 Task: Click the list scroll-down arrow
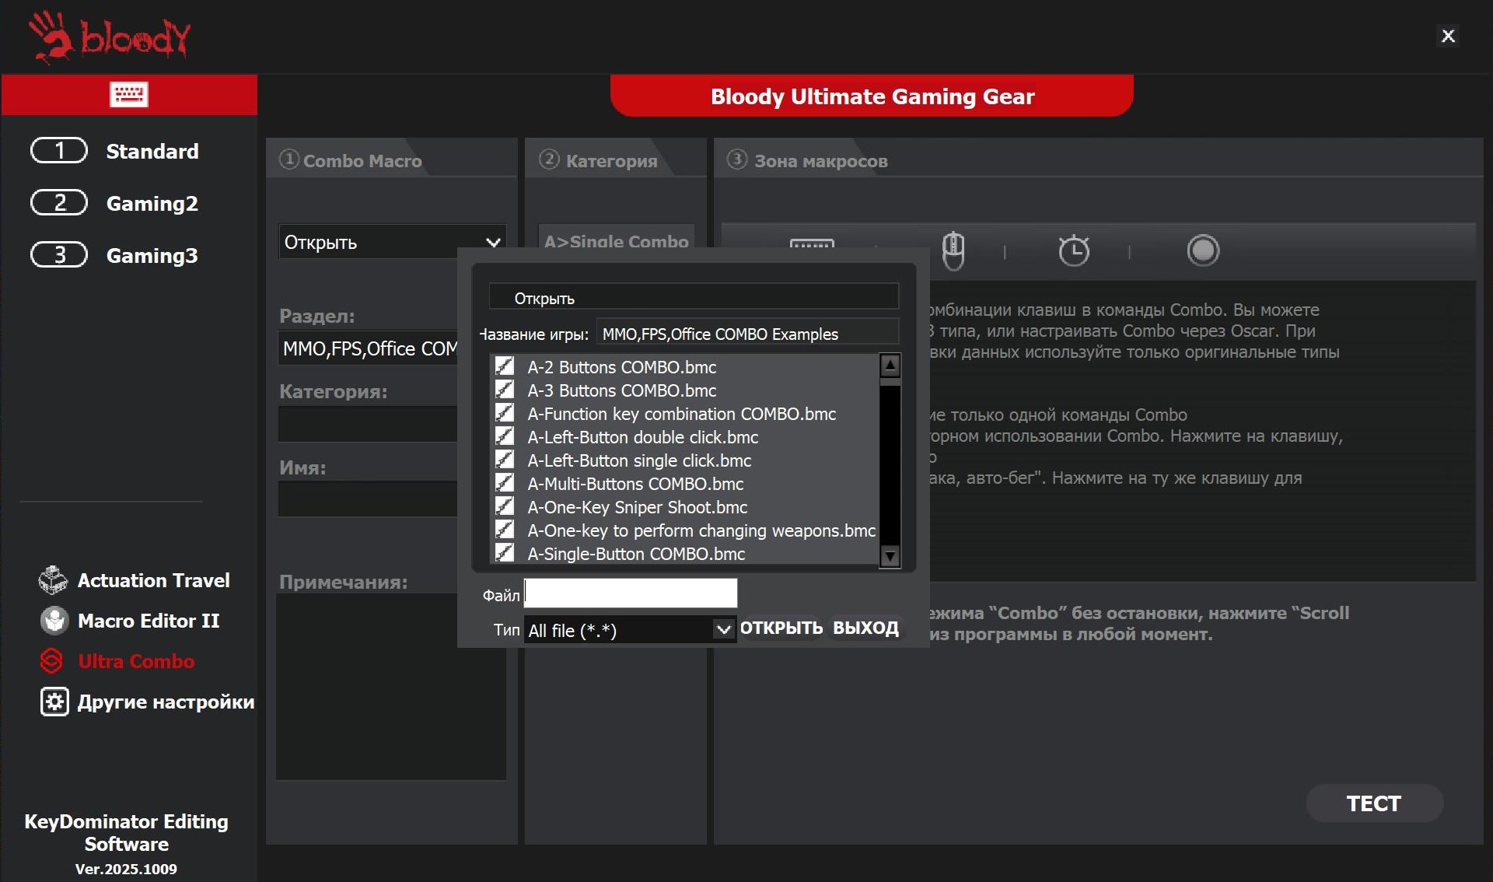[x=890, y=556]
